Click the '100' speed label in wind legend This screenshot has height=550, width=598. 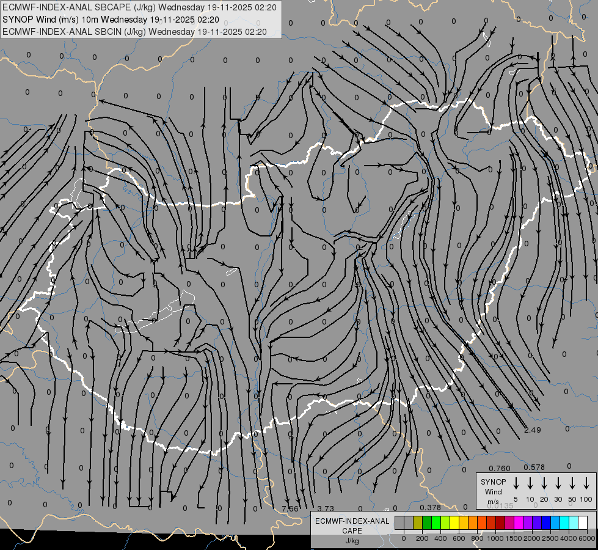pos(586,499)
